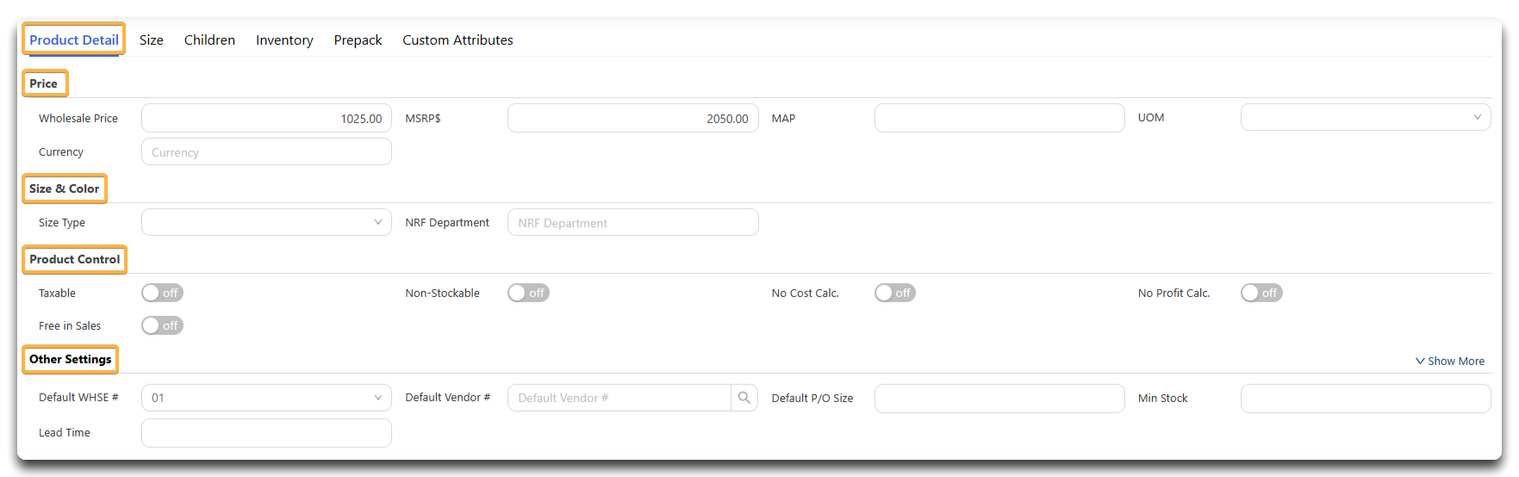The image size is (1519, 477).
Task: Enable the Non-Stockable toggle
Action: [x=528, y=293]
